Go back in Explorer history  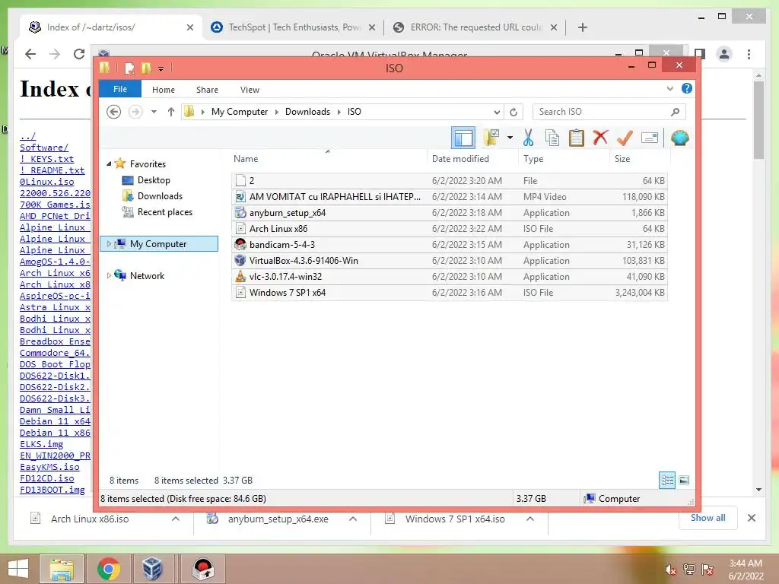114,112
